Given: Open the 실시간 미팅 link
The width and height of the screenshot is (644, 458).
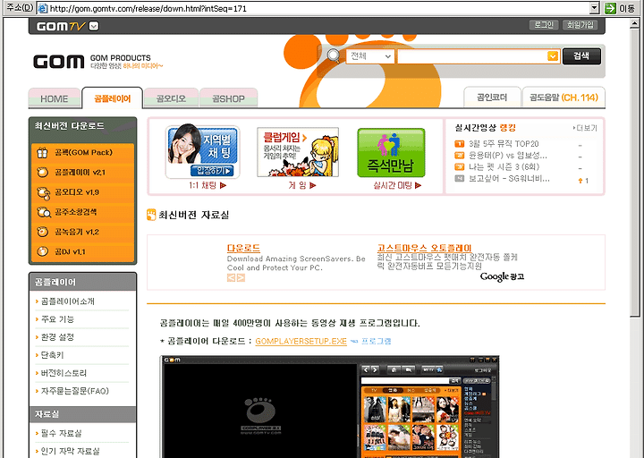Looking at the screenshot, I should point(397,185).
